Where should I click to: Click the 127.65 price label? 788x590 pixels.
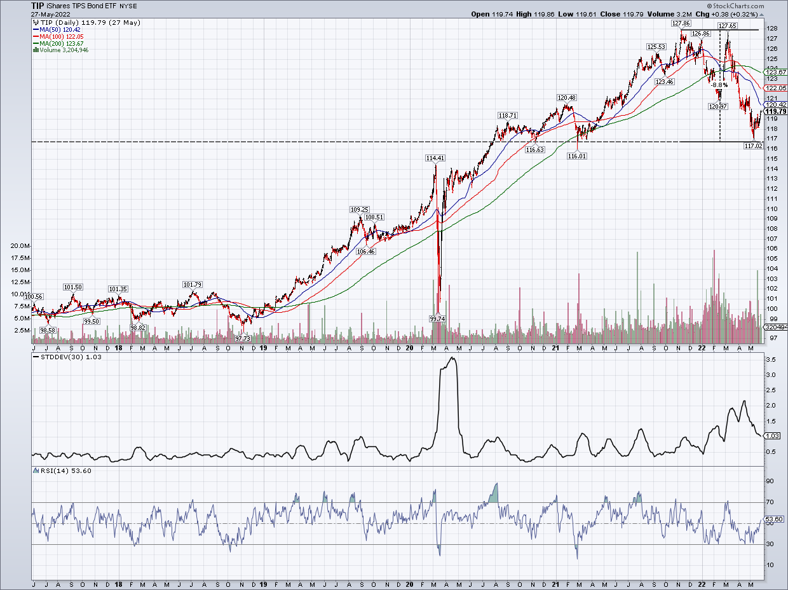pos(728,26)
